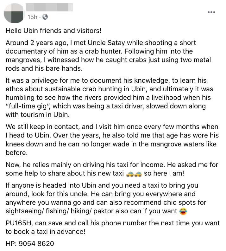
Task: Click the globe public audience icon
Action: (x=45, y=17)
